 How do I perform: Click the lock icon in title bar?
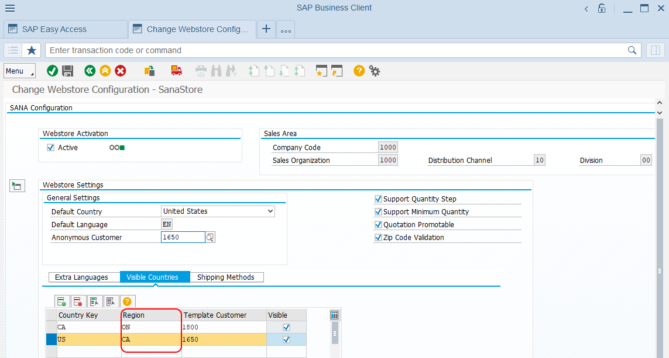[602, 8]
